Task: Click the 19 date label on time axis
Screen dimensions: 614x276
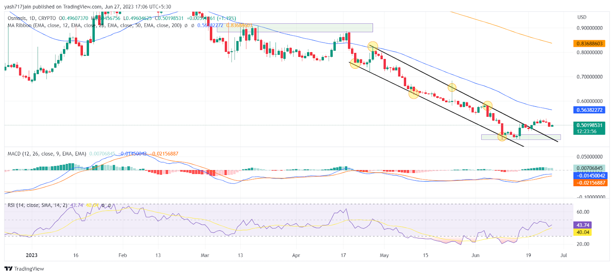Action: tap(528, 255)
